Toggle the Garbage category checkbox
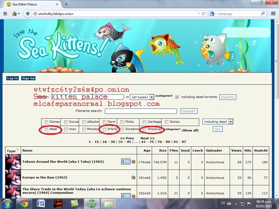Image resolution: width=279 pixels, height=209 pixels. point(145,122)
